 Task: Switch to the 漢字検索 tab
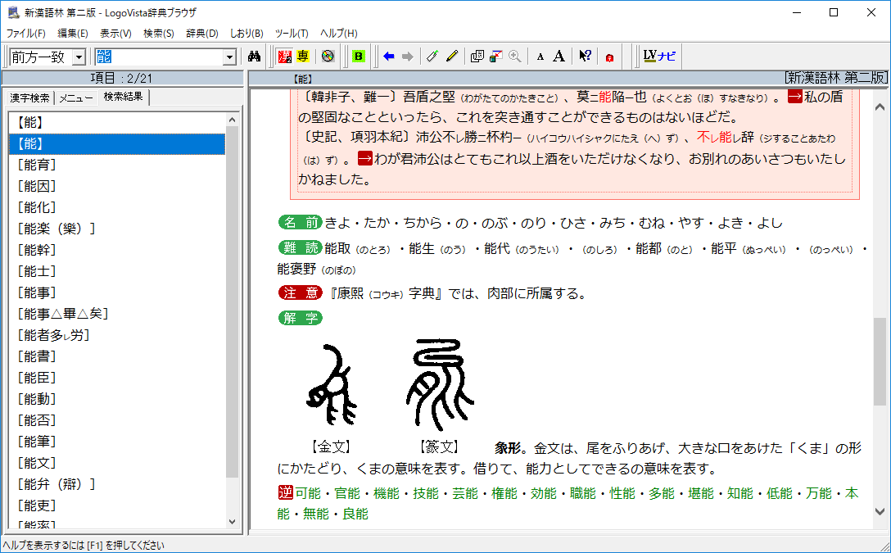pos(29,98)
